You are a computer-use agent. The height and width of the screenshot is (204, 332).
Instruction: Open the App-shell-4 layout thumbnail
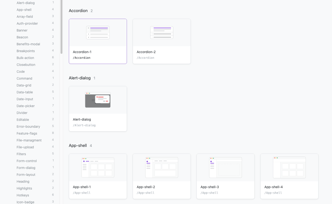coord(289,167)
